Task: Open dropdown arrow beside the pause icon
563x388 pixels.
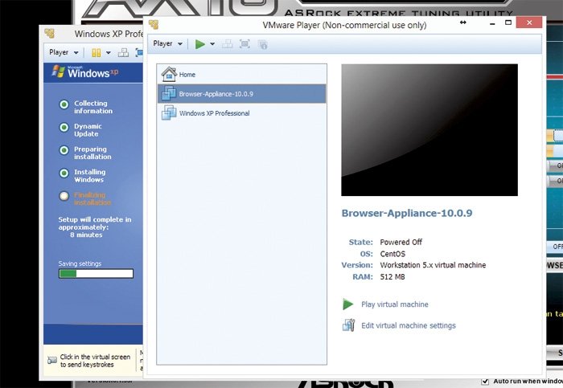Action: [x=108, y=53]
